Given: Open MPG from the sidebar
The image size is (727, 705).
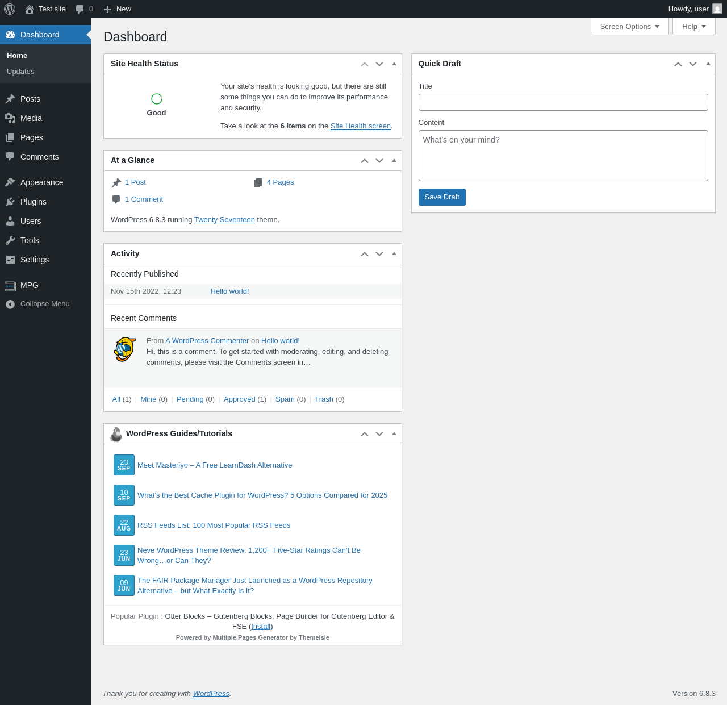Looking at the screenshot, I should 45,285.
